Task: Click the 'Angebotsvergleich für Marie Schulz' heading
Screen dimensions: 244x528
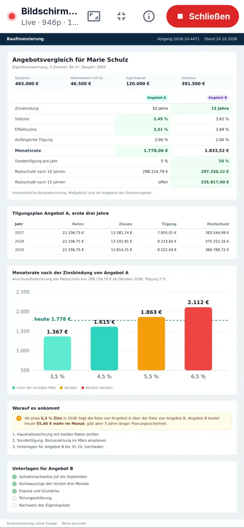Action: 70,60
